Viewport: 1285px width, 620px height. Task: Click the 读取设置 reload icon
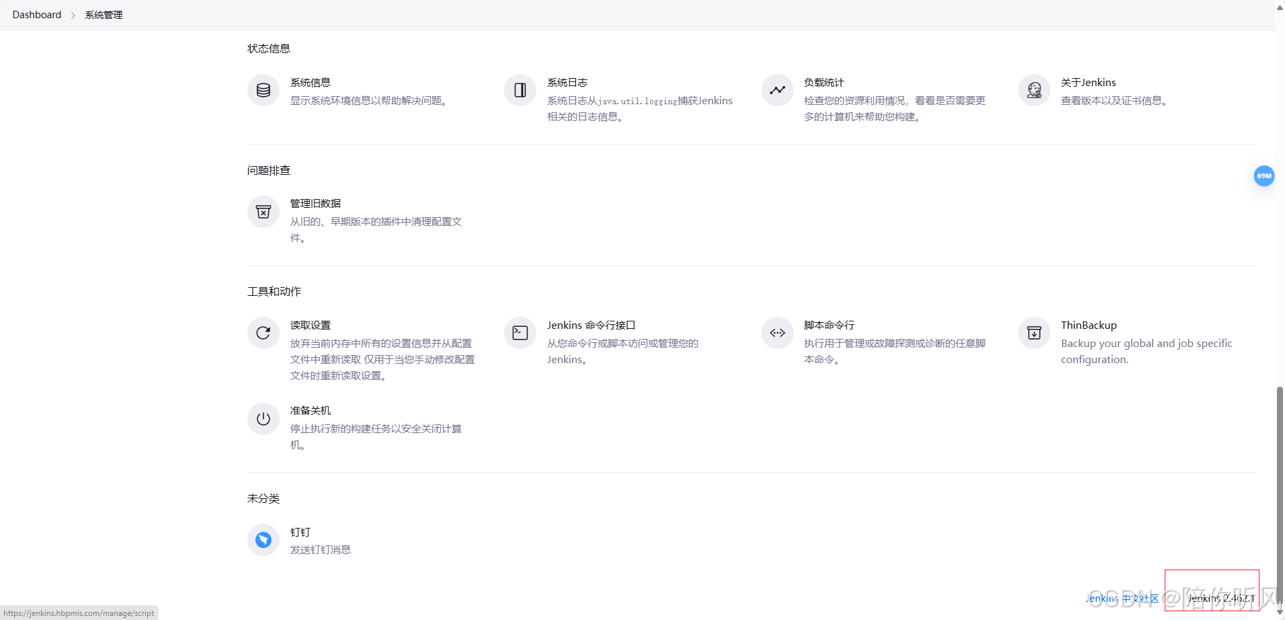point(263,332)
